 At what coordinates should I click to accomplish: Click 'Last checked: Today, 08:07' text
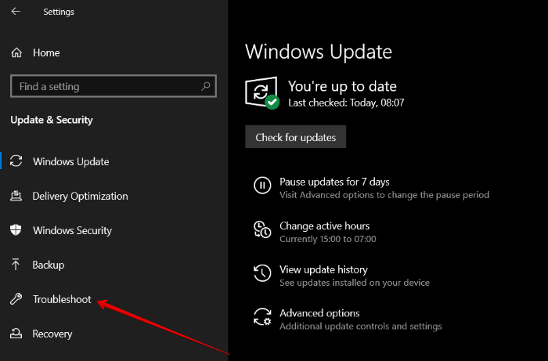[x=346, y=103]
